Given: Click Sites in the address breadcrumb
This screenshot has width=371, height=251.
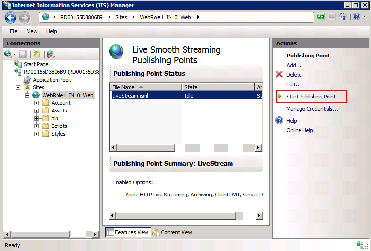Looking at the screenshot, I should coord(121,17).
